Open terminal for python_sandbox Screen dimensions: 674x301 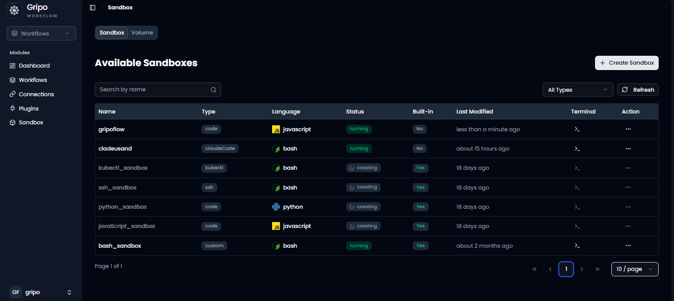577,207
